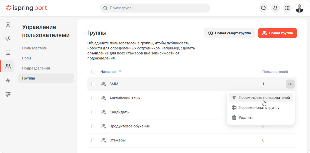The width and height of the screenshot is (310, 153).
Task: Open the megaphone news icon in the sidebar
Action: [8, 38]
